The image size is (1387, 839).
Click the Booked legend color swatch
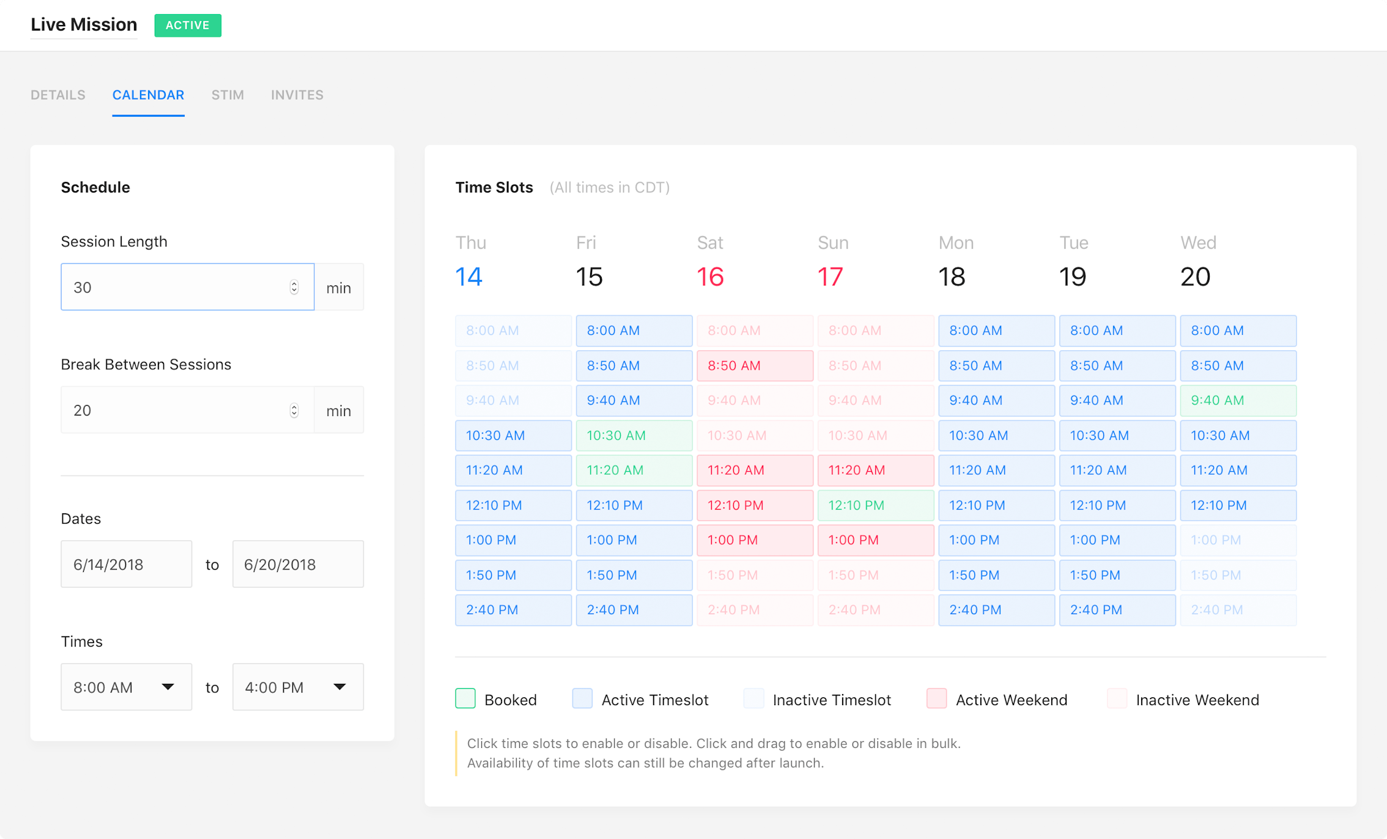click(465, 698)
